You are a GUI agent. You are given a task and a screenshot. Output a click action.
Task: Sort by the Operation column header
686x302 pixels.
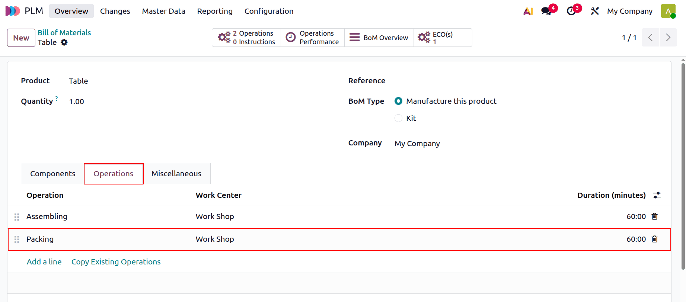45,195
